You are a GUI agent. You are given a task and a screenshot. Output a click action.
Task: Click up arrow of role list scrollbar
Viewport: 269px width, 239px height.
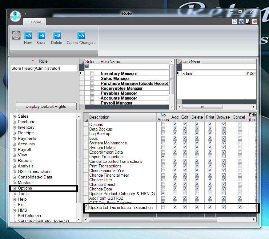[171, 62]
